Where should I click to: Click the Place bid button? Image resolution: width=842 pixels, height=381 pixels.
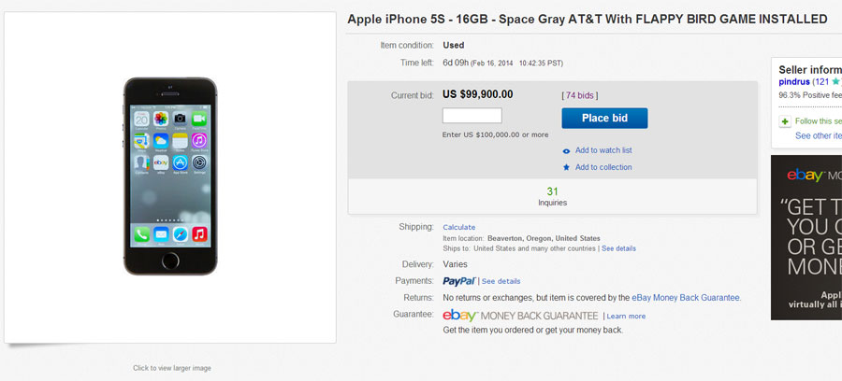click(x=604, y=118)
